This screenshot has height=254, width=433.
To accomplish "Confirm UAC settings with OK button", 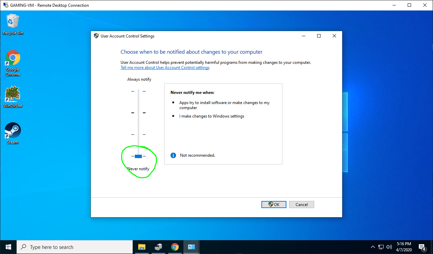I will tap(274, 204).
